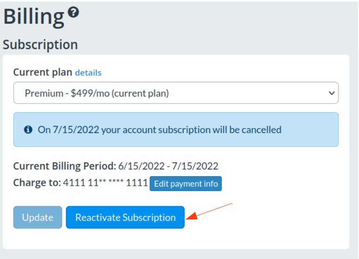Click the 7/15/2022 date in the notice
Viewport: 359px width, 259px height.
click(69, 130)
